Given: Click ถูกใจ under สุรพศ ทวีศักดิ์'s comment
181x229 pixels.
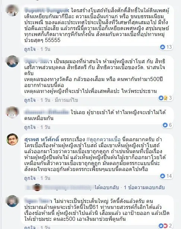Looking at the screenshot, I should click(30, 178).
